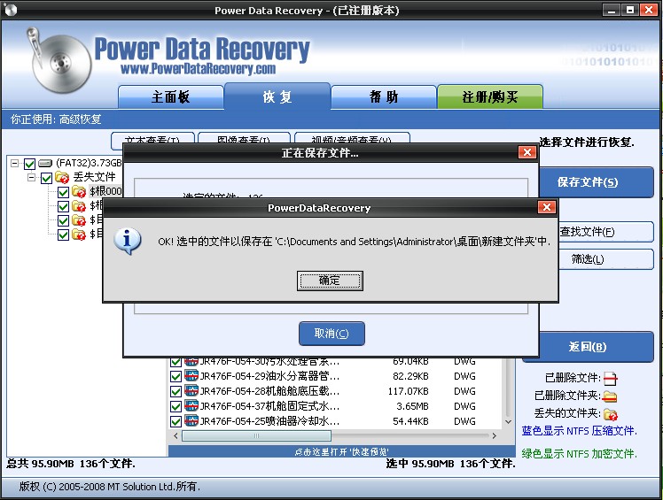Screen dimensions: 663x500
Task: Click the text 绿色显示 NTFS 加密文件
Action: click(580, 454)
